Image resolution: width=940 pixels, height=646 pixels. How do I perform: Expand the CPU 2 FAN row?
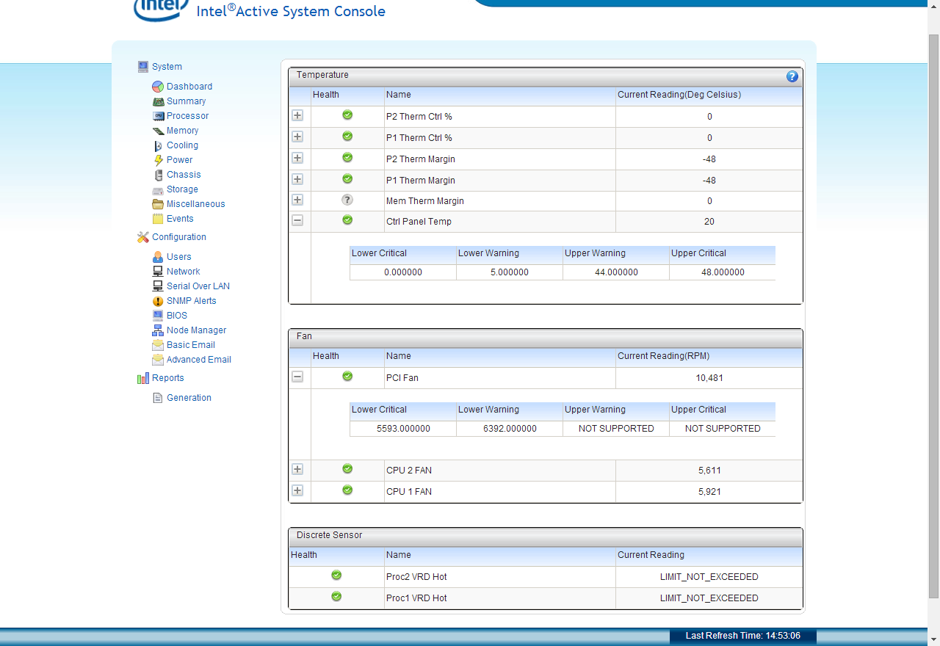coord(297,469)
